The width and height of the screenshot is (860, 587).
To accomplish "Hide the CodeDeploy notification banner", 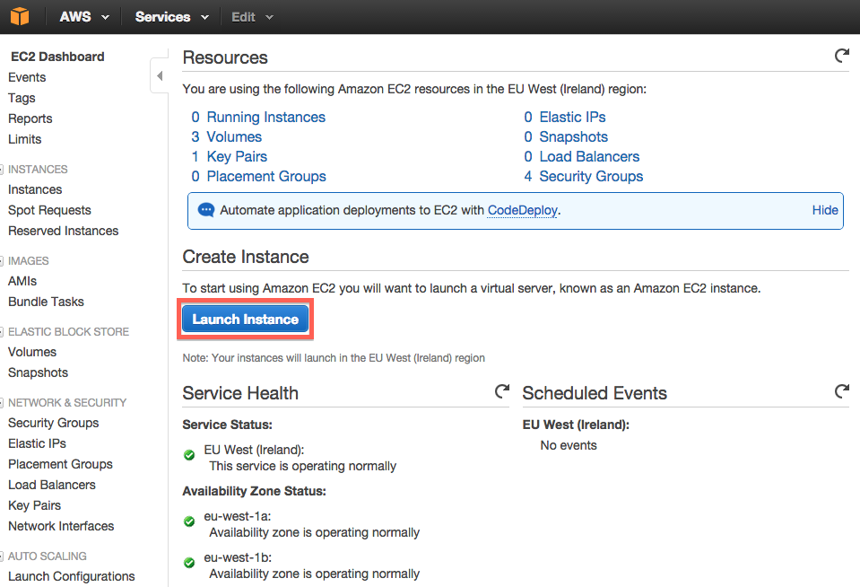I will [x=825, y=210].
